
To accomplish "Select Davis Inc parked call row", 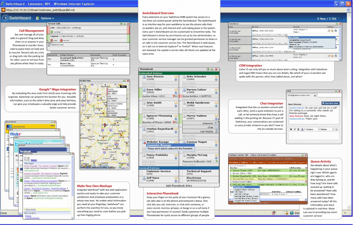I will coord(88,65).
